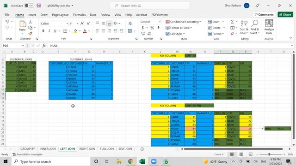Click the Orientation icon
296x166 pixels.
pyautogui.click(x=116, y=24)
